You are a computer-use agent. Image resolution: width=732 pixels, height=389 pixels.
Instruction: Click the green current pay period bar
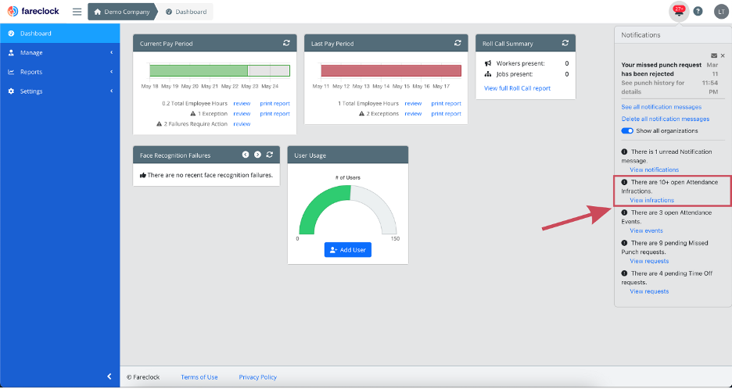[x=199, y=70]
